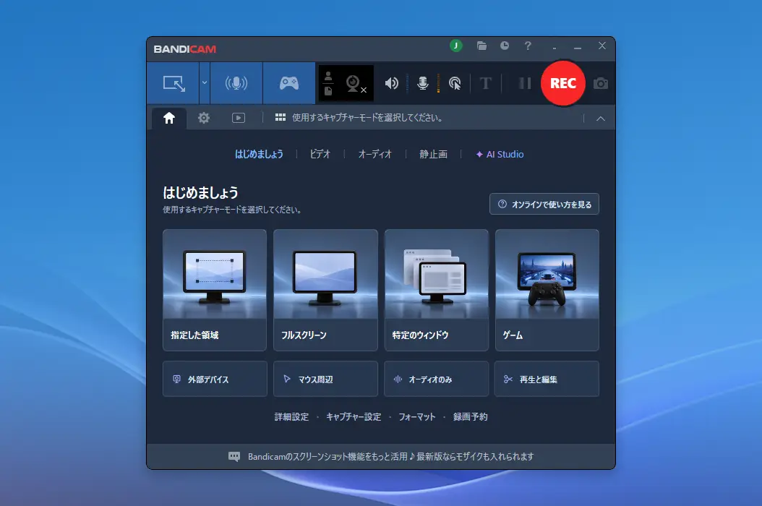Toggle the mouse click effect icon
Screen dimensions: 762x506
tap(455, 84)
